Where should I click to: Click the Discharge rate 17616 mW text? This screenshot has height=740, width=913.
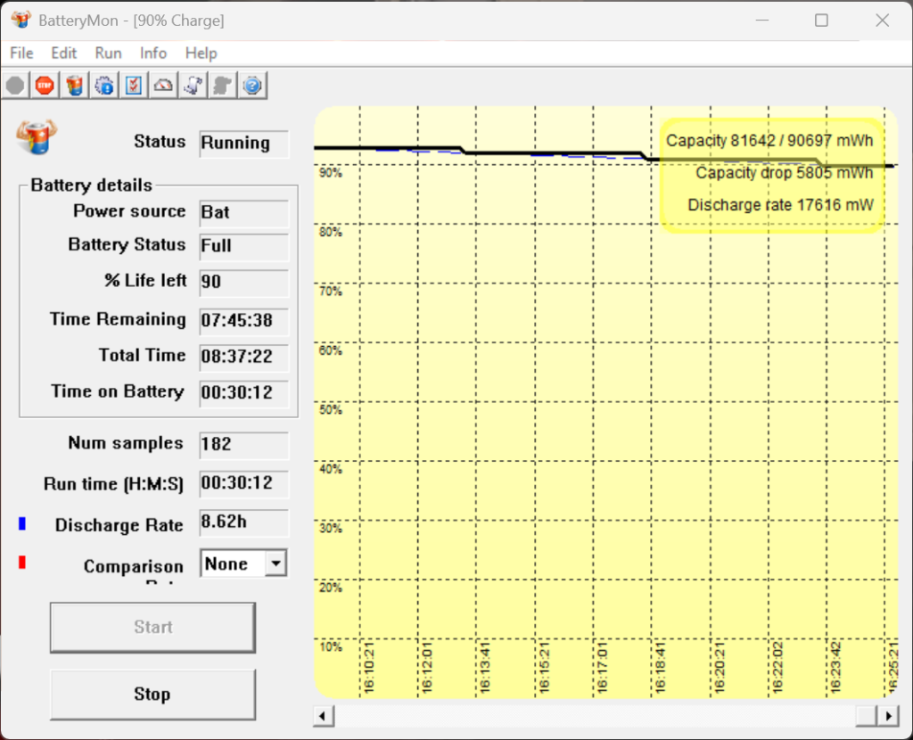(x=780, y=205)
